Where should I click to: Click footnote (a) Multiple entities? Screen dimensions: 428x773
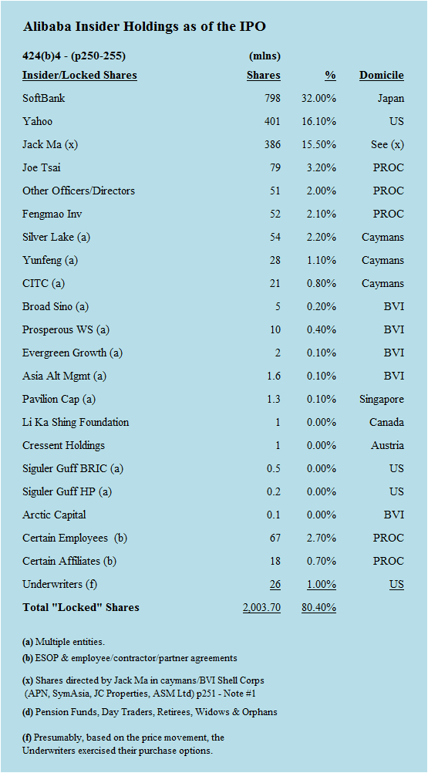pos(63,642)
